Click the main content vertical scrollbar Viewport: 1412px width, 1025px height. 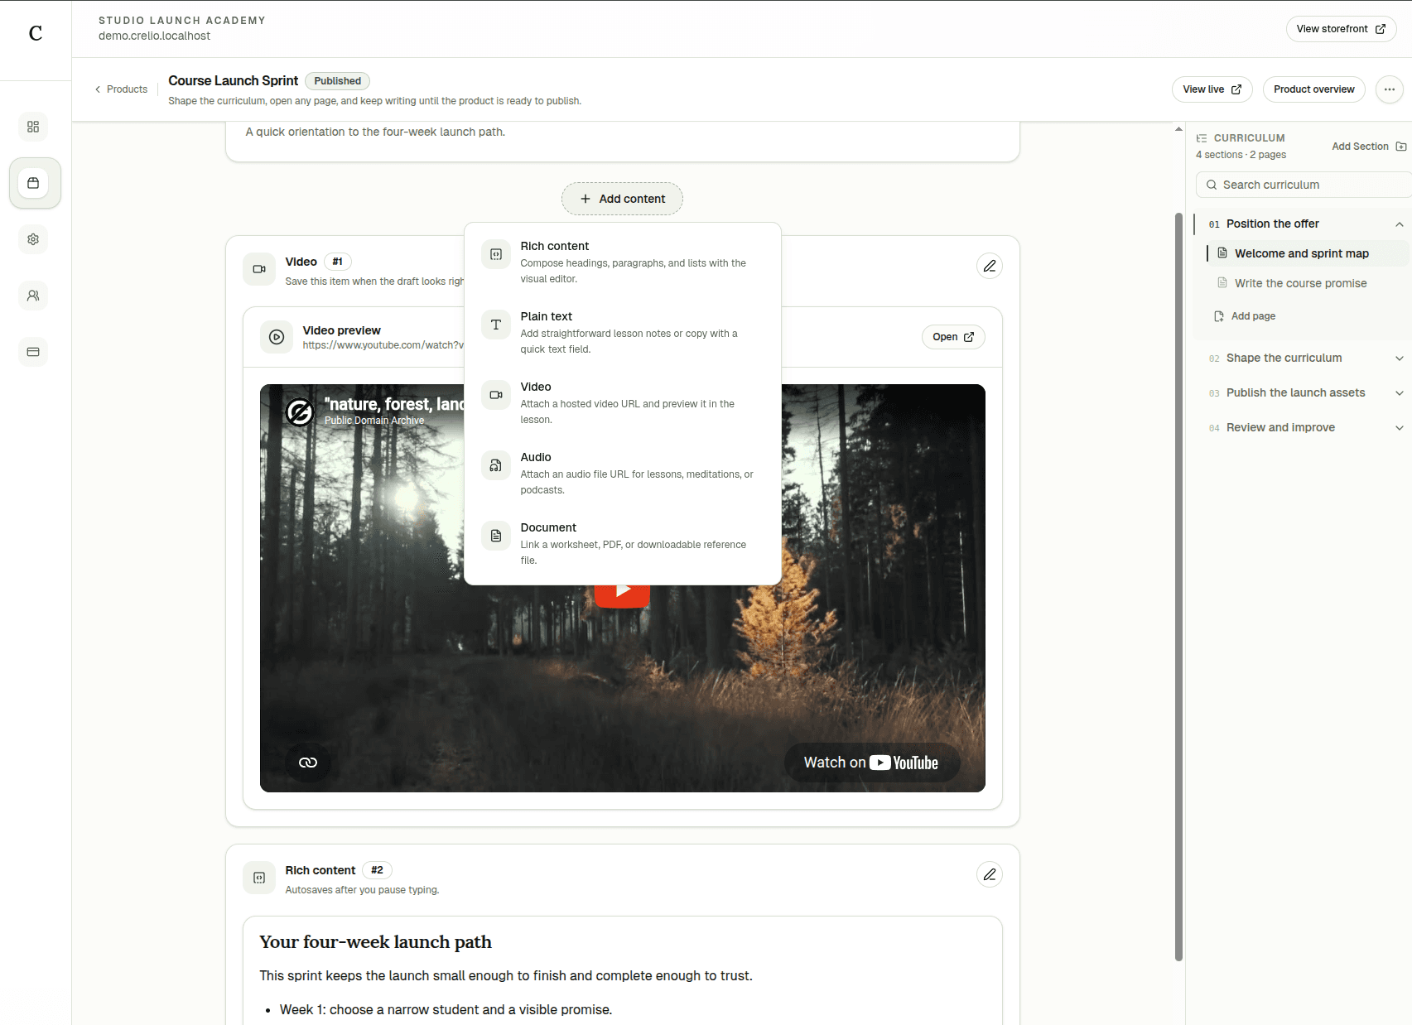(x=1178, y=587)
